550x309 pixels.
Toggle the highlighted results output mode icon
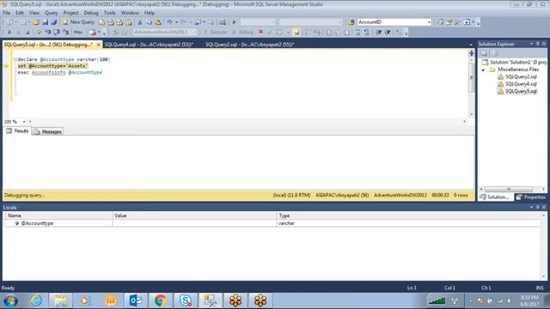(x=296, y=33)
